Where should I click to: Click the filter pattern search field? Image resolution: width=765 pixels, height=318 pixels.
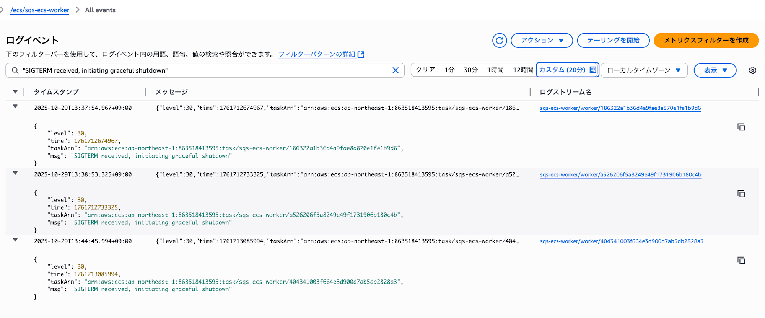click(203, 70)
